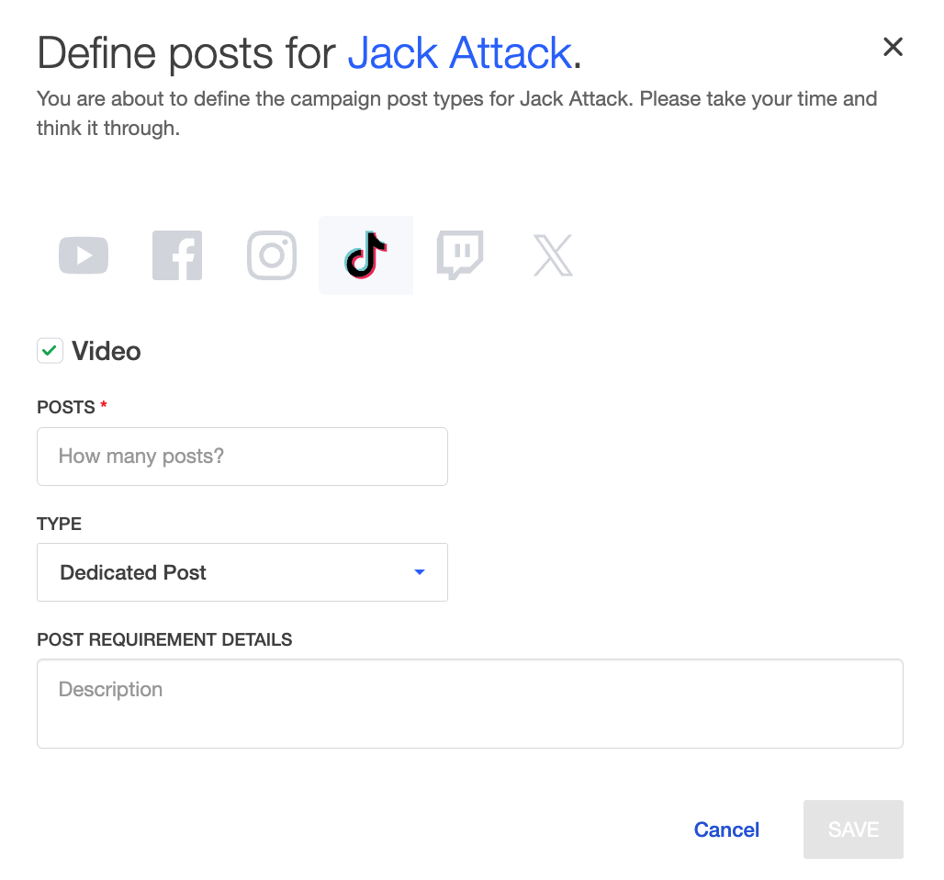Choose the Instagram platform icon
The height and width of the screenshot is (880, 944).
[x=272, y=255]
